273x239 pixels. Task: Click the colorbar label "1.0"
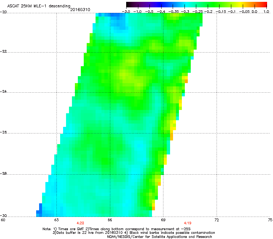[266, 12]
